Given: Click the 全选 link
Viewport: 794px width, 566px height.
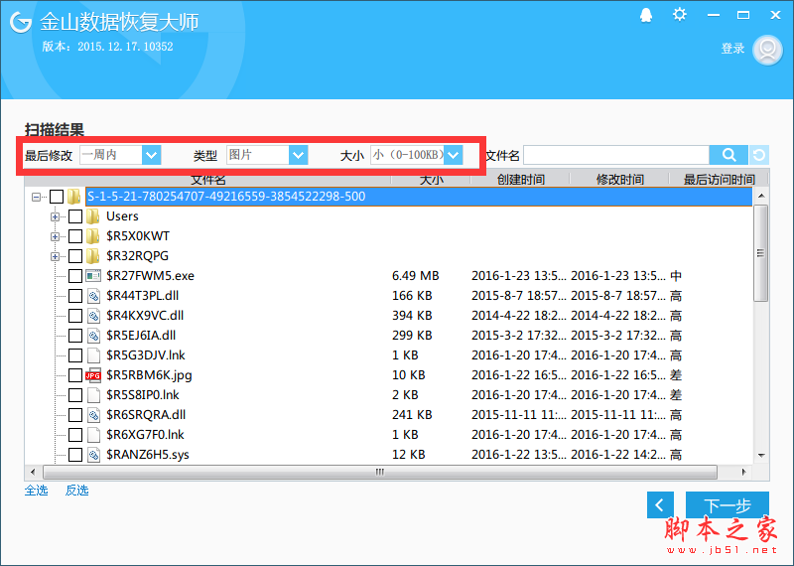Looking at the screenshot, I should 37,491.
